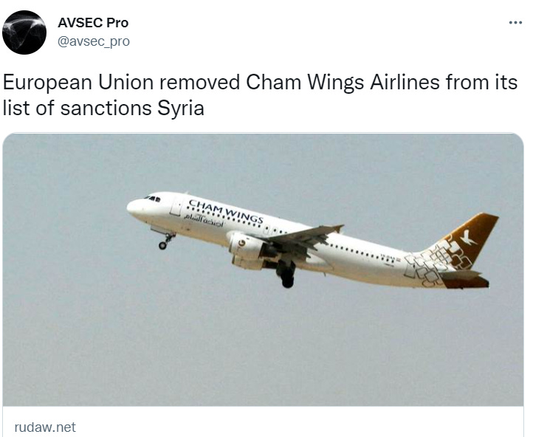Click the airplane's main landing gear
Image resolution: width=533 pixels, height=437 pixels.
(286, 274)
